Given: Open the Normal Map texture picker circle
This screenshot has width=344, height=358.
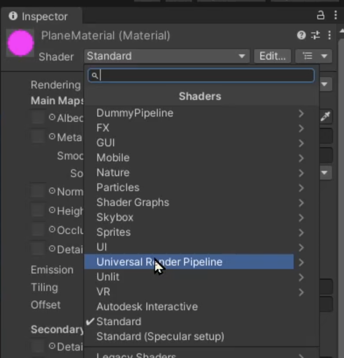Looking at the screenshot, I should 52,191.
